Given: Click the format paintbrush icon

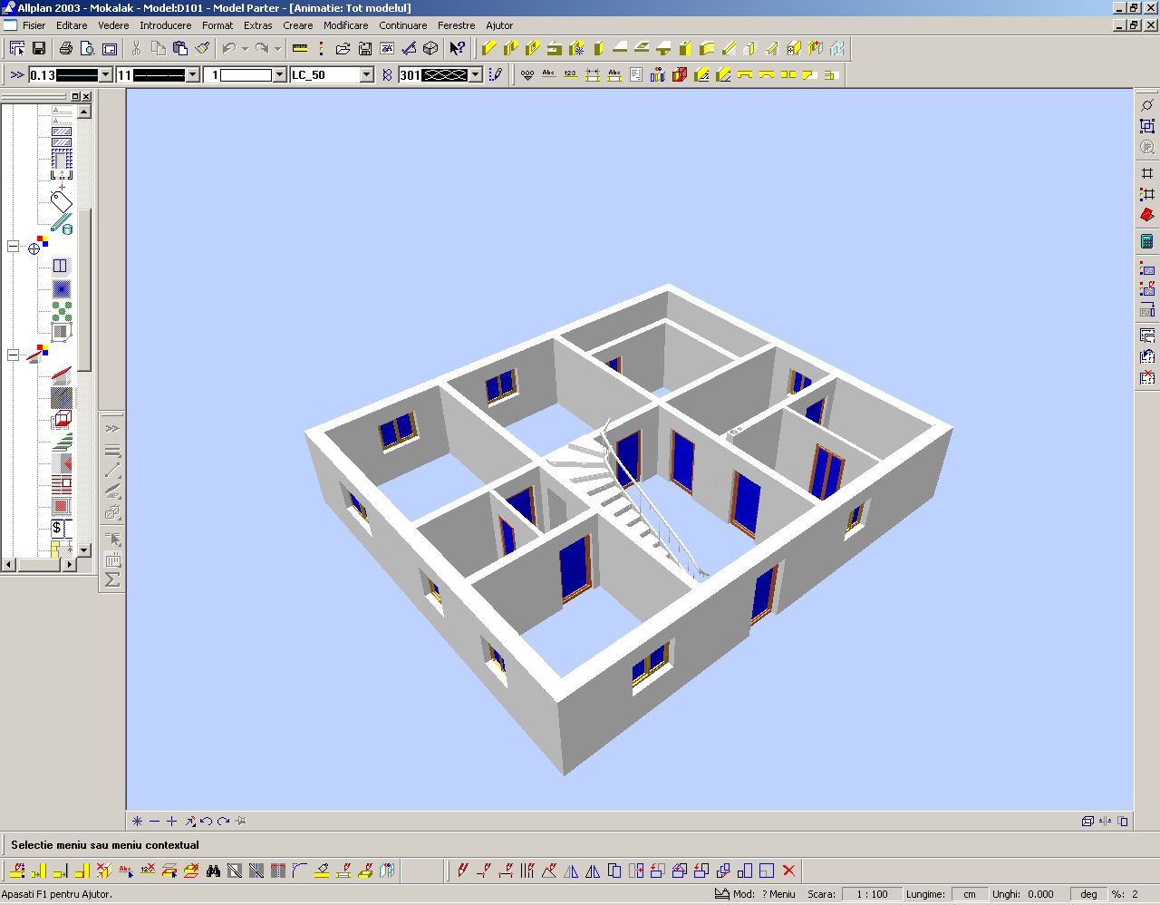Looking at the screenshot, I should click(x=202, y=48).
